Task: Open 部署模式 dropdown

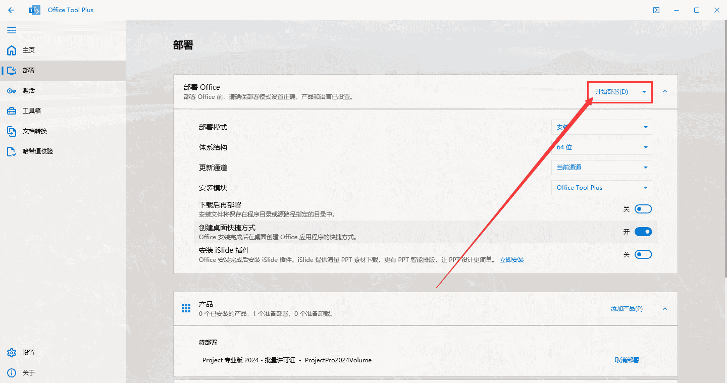Action: click(x=601, y=127)
